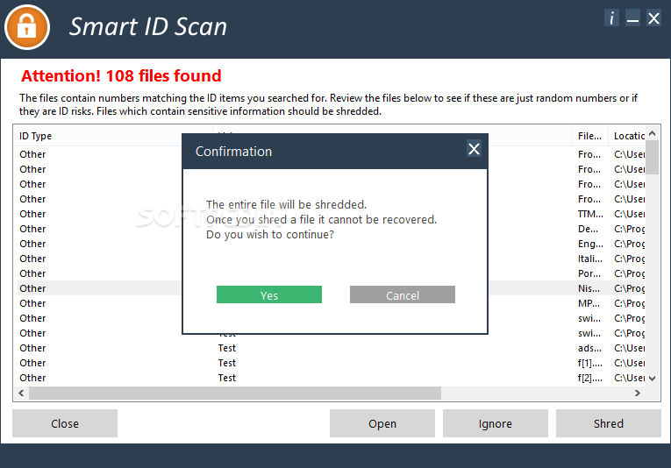Click the Ignore button
The height and width of the screenshot is (468, 671).
[495, 423]
